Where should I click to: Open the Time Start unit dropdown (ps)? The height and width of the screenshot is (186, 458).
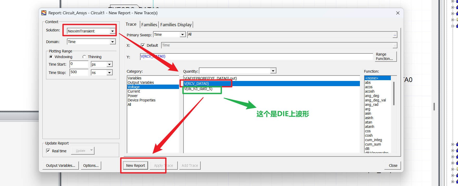(110, 64)
